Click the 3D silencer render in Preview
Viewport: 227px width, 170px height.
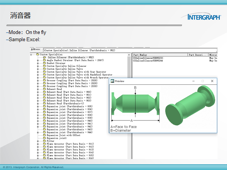point(190,105)
